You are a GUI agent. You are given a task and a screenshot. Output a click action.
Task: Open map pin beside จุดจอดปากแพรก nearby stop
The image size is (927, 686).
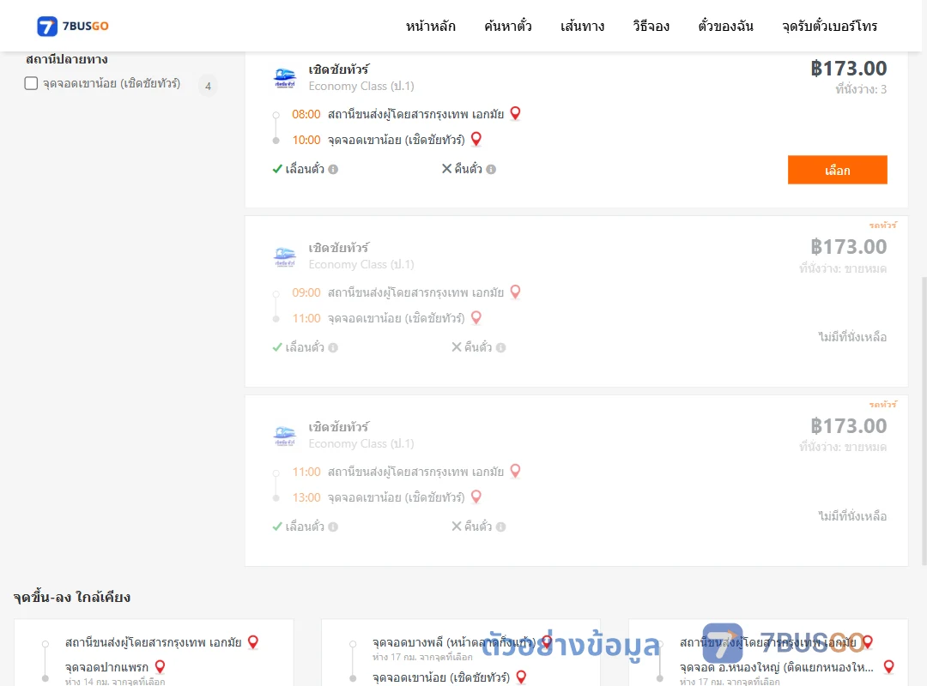[160, 667]
